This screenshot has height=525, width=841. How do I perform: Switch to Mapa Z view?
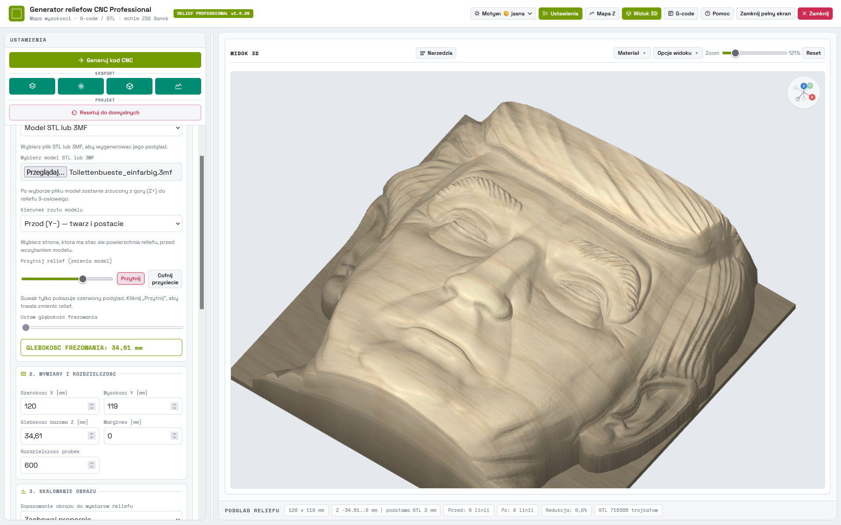click(602, 14)
